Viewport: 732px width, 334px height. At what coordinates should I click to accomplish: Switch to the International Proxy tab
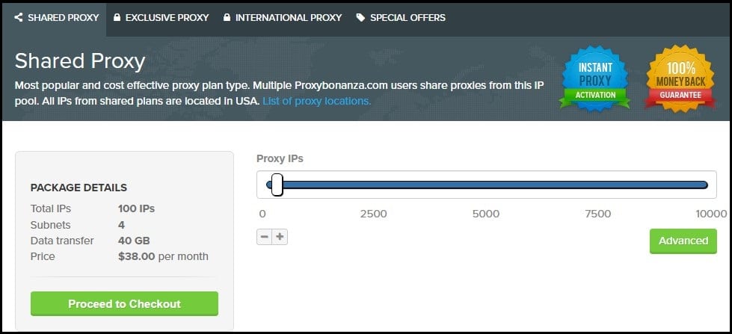point(288,17)
